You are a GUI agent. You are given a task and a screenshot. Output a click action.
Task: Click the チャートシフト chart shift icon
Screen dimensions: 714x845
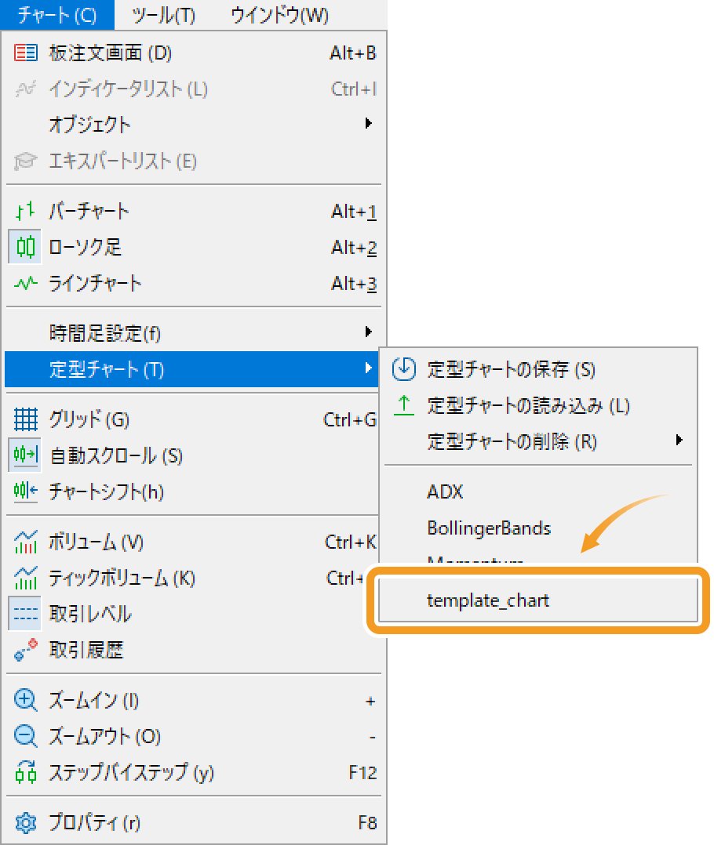click(x=25, y=491)
